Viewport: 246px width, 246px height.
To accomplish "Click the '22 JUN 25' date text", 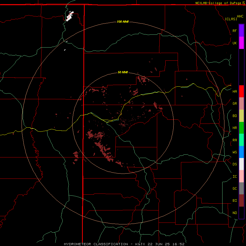I will (x=159, y=244).
